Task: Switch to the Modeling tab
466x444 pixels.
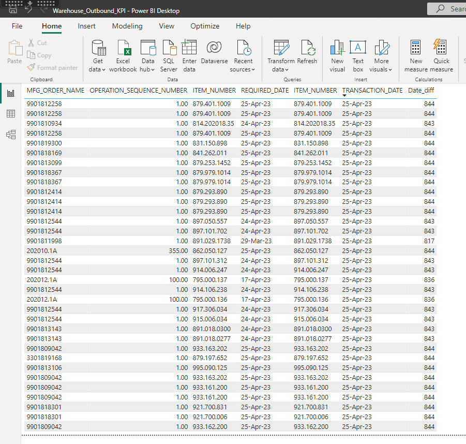Action: (127, 26)
